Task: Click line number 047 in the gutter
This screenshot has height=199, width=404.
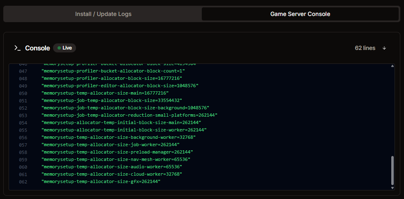Action: [23, 71]
